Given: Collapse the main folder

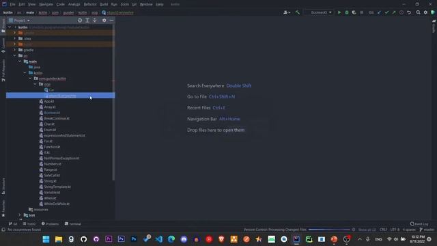Looking at the screenshot, I should 20,61.
